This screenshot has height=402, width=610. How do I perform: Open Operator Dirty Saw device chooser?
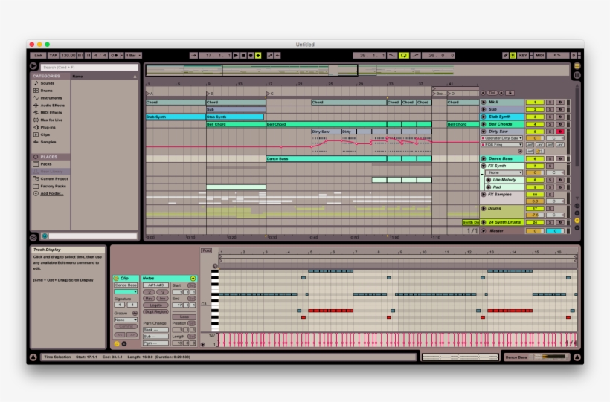(x=502, y=138)
